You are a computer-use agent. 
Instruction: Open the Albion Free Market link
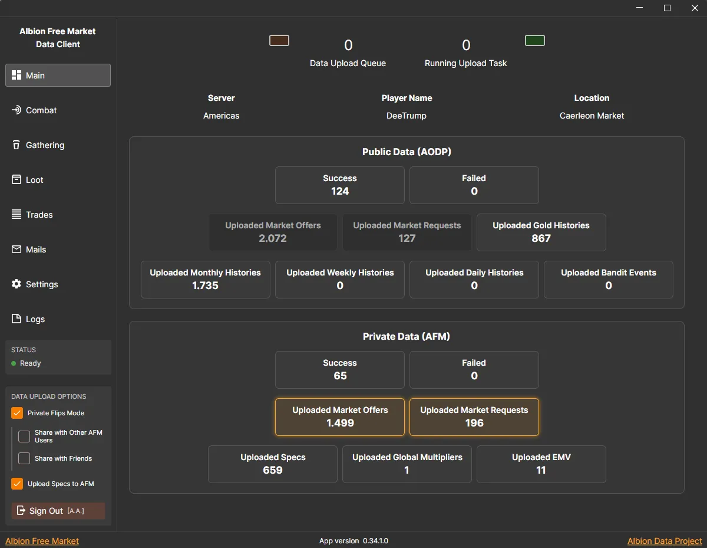pos(42,541)
